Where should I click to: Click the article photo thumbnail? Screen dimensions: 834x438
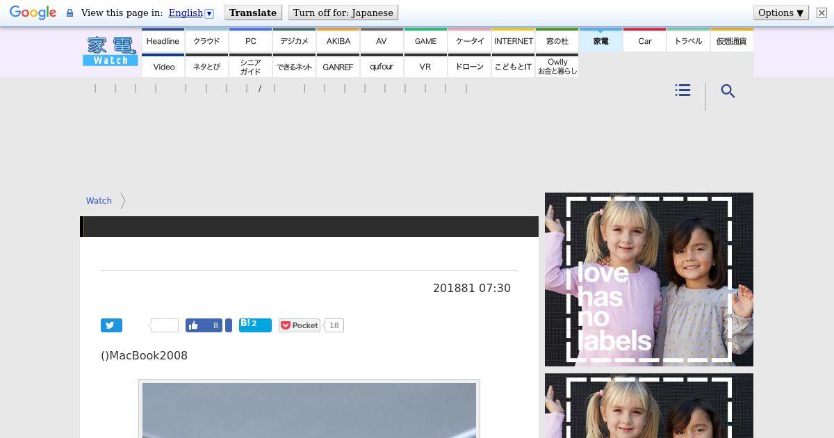click(x=309, y=410)
